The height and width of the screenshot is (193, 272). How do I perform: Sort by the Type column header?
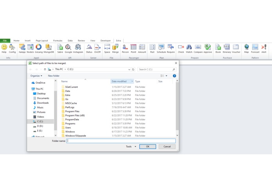click(x=137, y=81)
